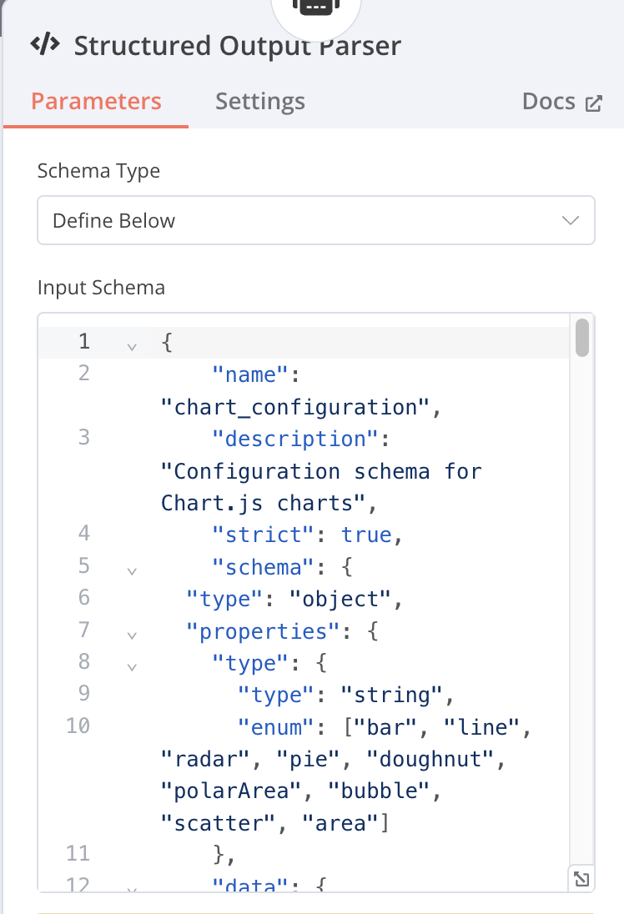Image resolution: width=624 pixels, height=914 pixels.
Task: Click the external link icon beside Docs
Action: [x=594, y=103]
